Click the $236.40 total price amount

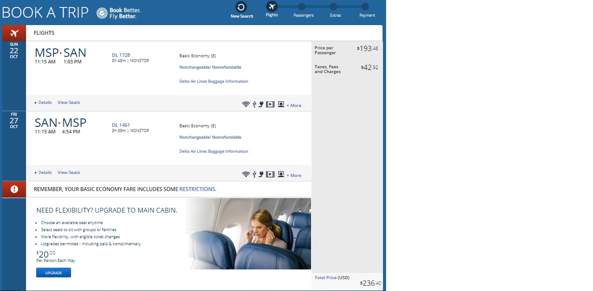371,284
